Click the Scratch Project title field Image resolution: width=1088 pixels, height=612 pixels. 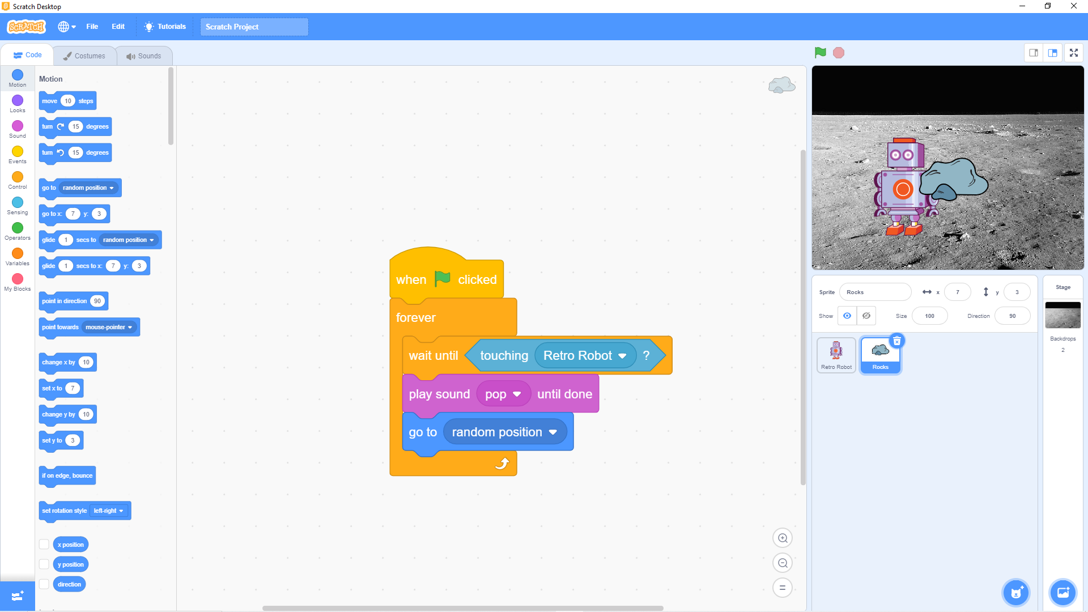coord(254,27)
